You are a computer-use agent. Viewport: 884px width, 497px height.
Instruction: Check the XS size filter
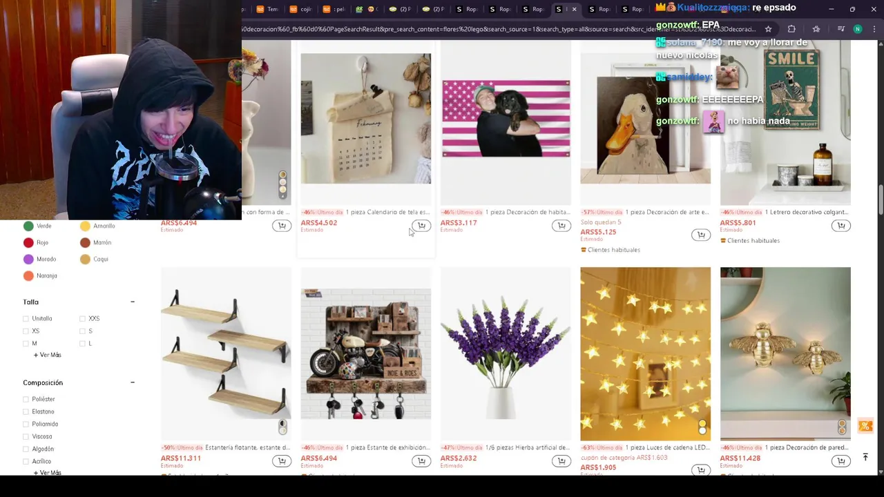tap(26, 331)
